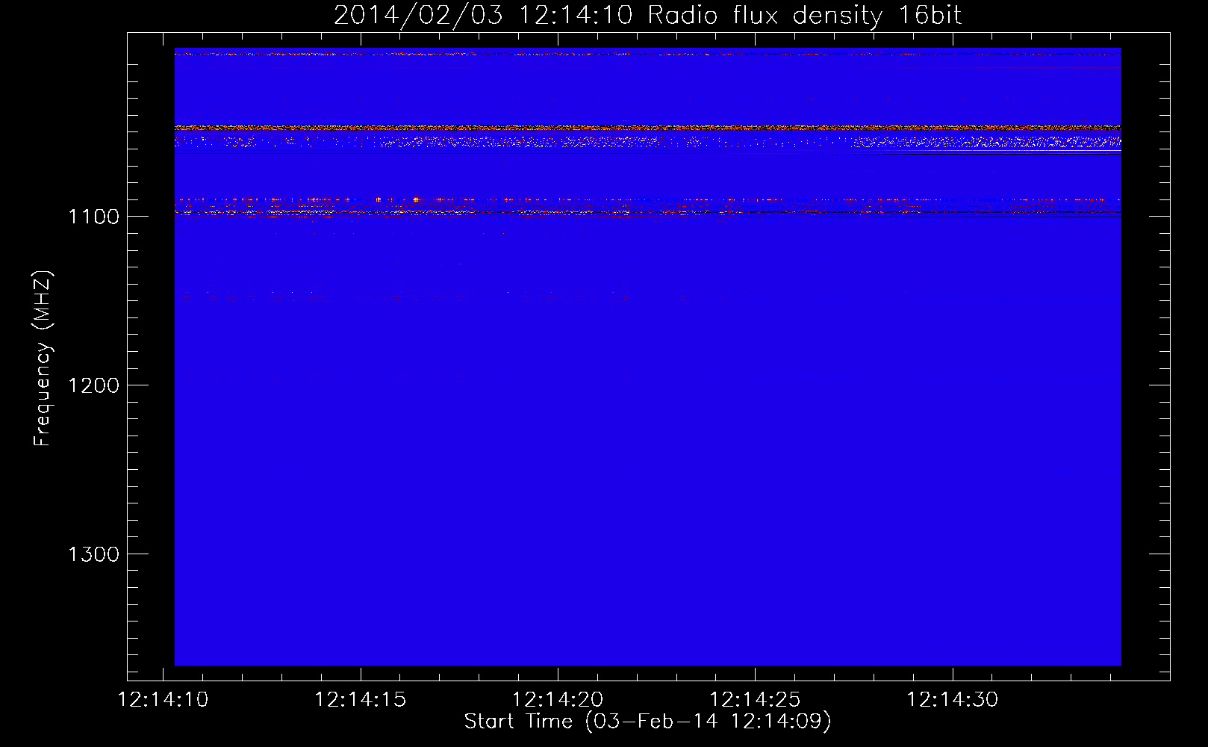Click the '12:14:10' time tick label
This screenshot has height=747, width=1208.
coord(164,700)
